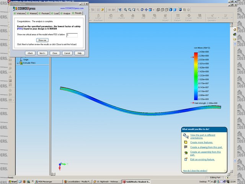The width and height of the screenshot is (245, 184).
Task: Click the FOS threshold input field
Action: (72, 35)
